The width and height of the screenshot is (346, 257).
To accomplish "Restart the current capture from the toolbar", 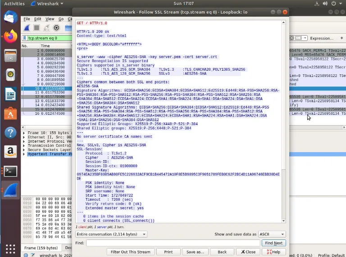I will click(x=46, y=28).
